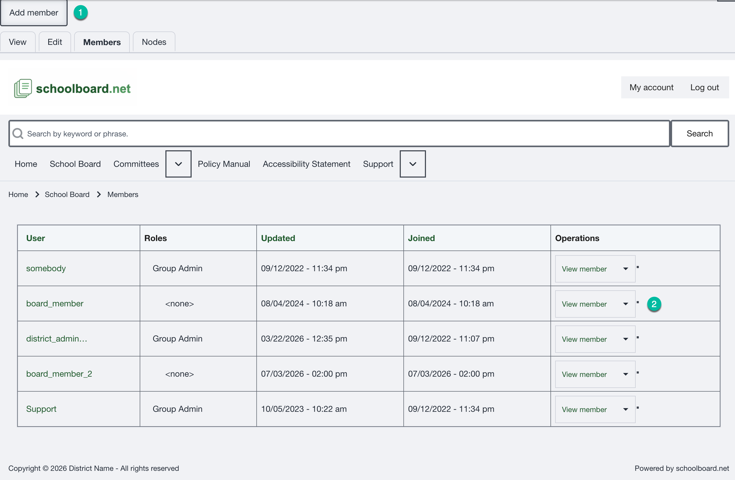The image size is (735, 480).
Task: Open the Policy Manual menu item
Action: click(x=224, y=164)
